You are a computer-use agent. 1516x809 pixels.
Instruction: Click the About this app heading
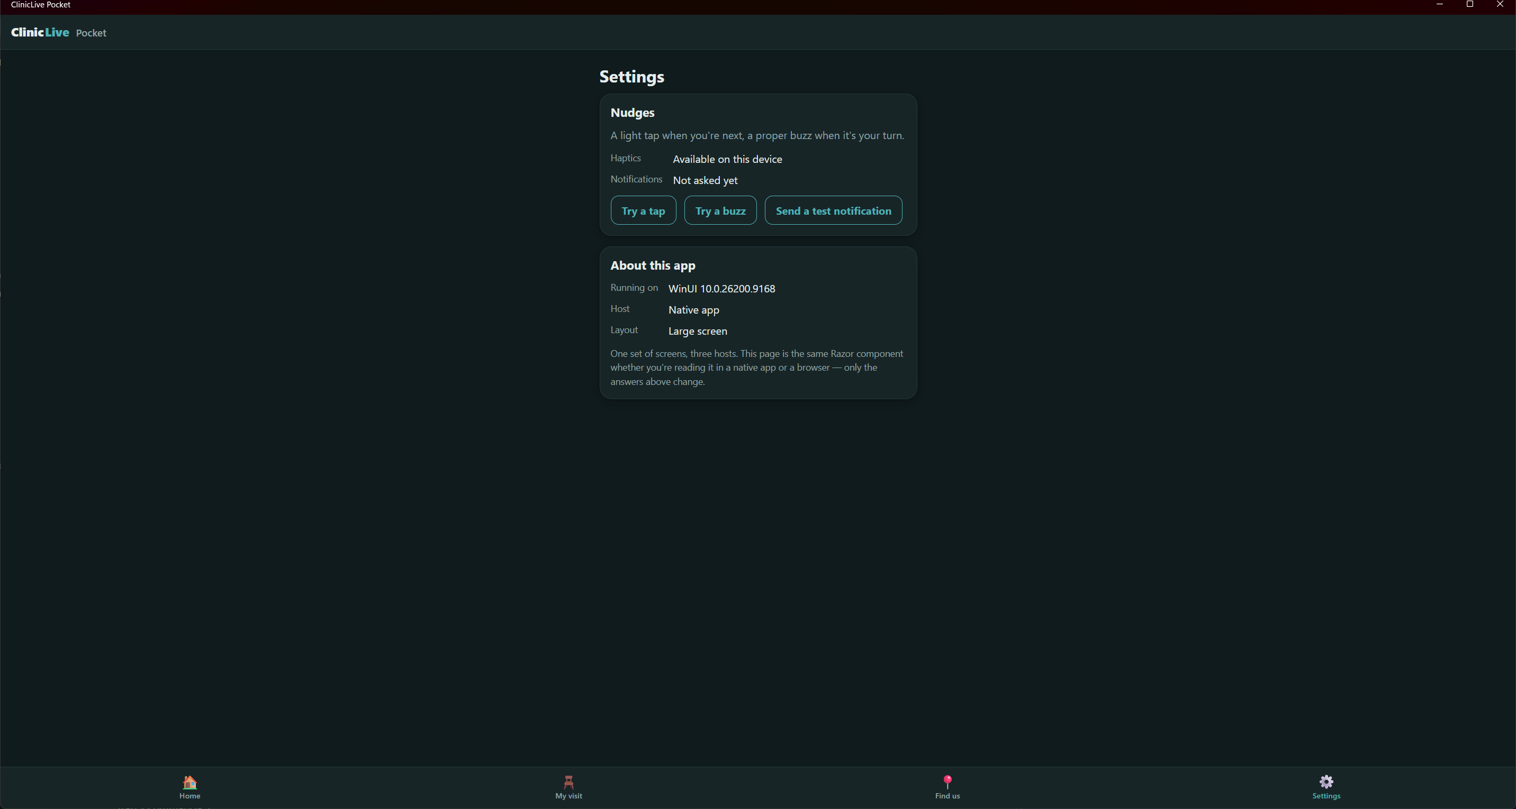click(x=653, y=266)
